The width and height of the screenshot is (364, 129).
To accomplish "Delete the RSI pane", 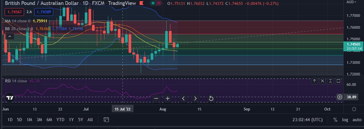I will click(x=322, y=81).
